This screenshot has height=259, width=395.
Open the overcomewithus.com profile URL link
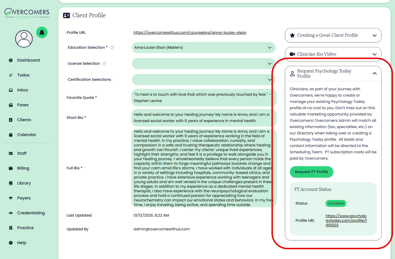[x=190, y=33]
